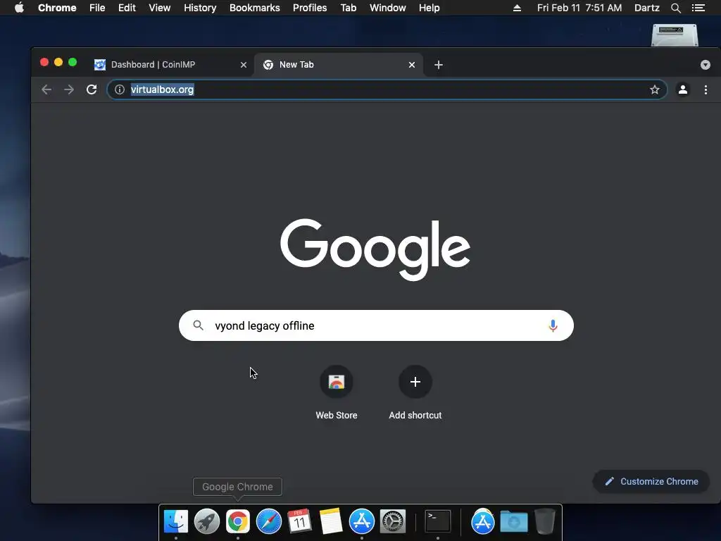Open the Chrome application menu

click(57, 8)
